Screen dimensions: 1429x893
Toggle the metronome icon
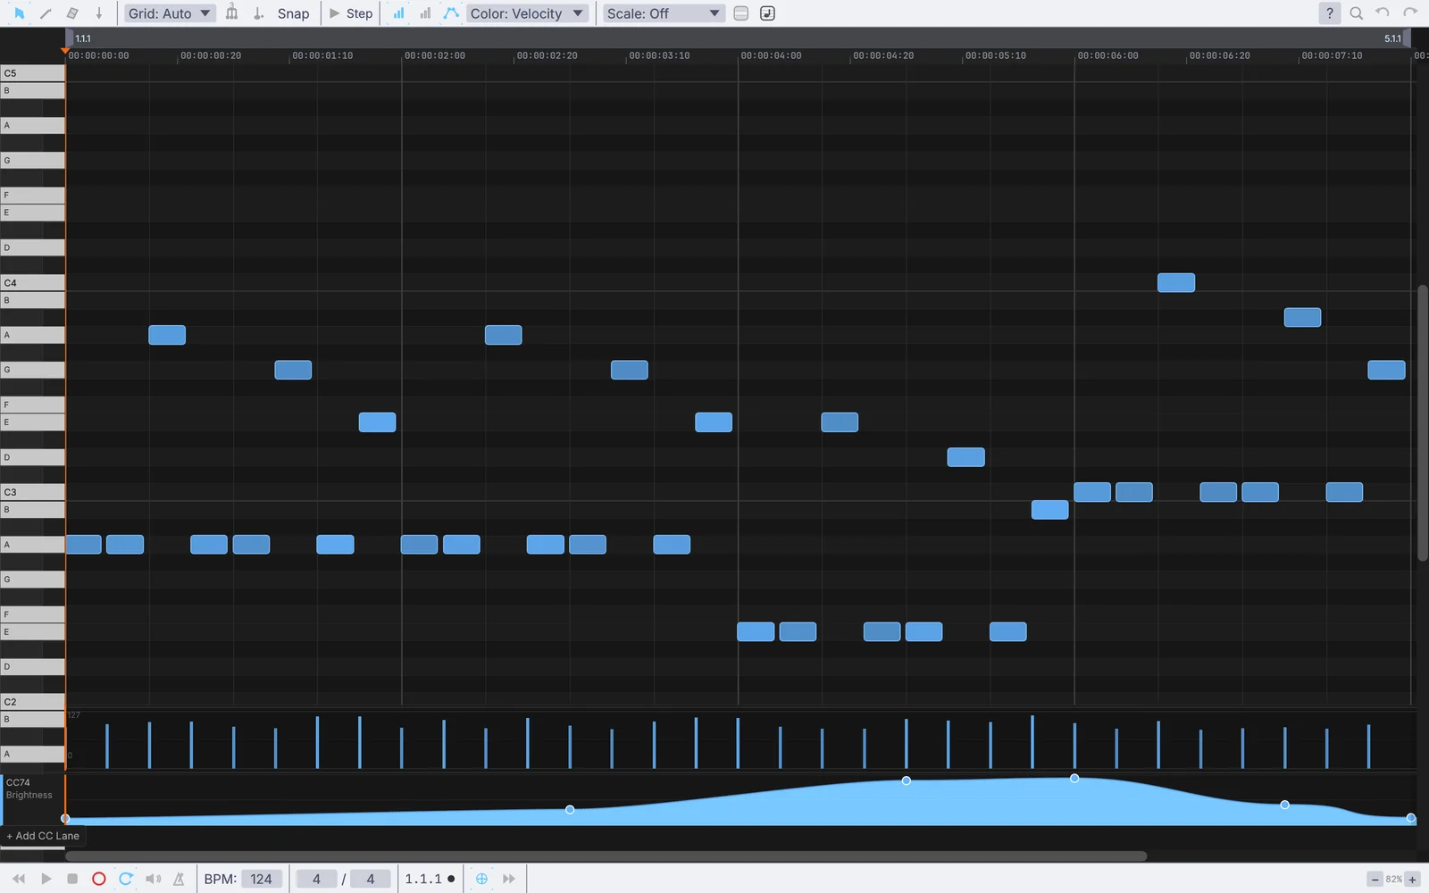(179, 879)
